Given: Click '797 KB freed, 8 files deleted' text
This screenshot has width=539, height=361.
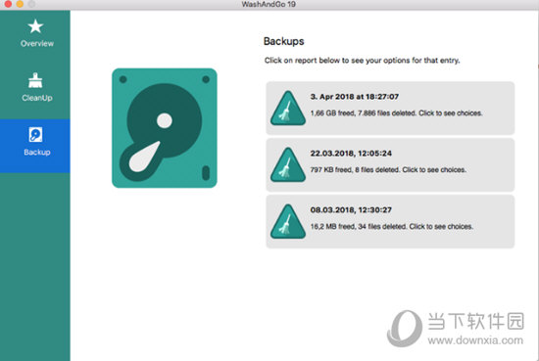Looking at the screenshot, I should click(355, 170).
